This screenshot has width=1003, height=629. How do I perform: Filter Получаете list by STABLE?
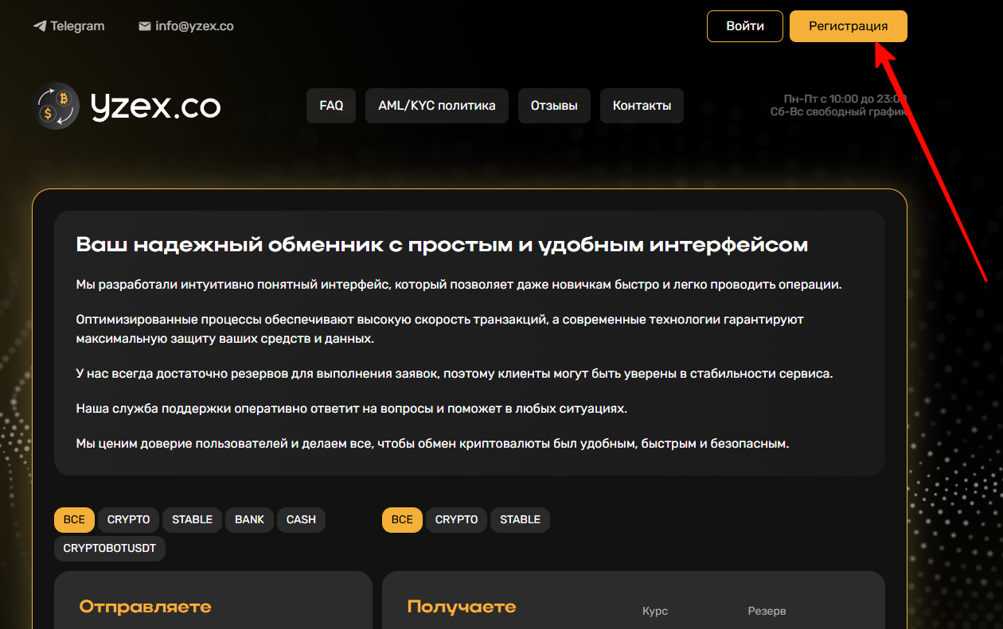(x=520, y=519)
